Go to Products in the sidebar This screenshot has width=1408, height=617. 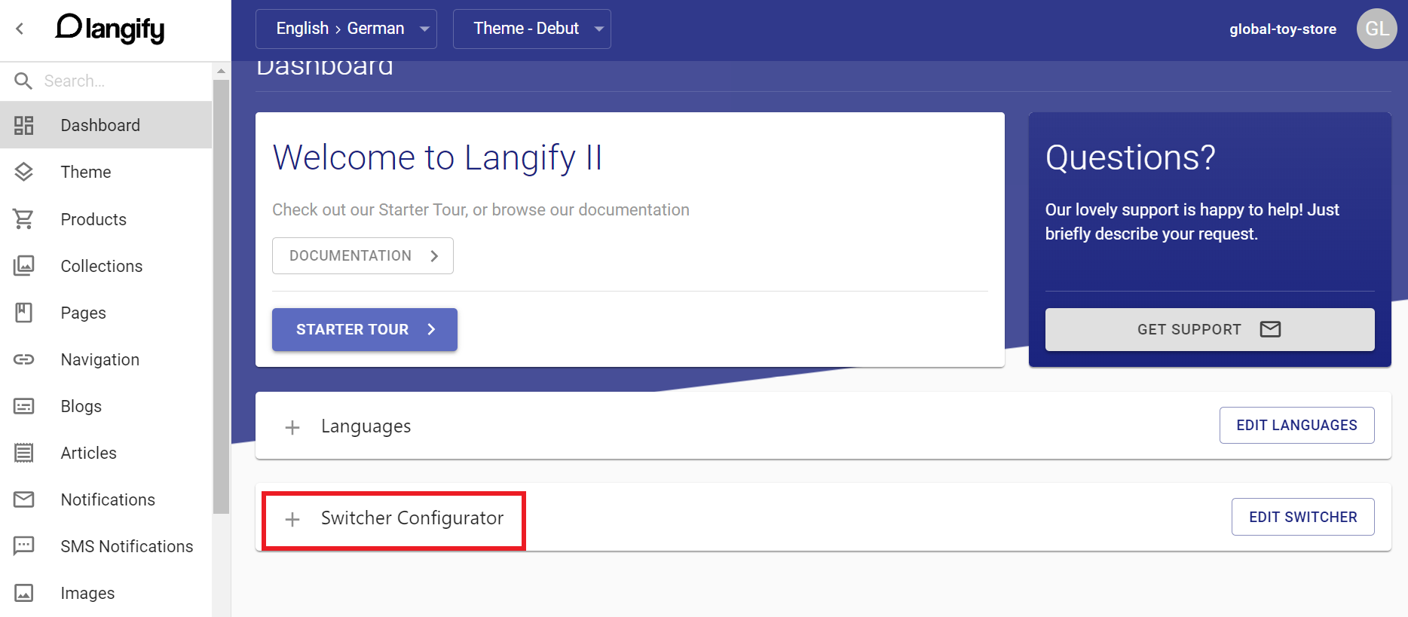(x=106, y=219)
